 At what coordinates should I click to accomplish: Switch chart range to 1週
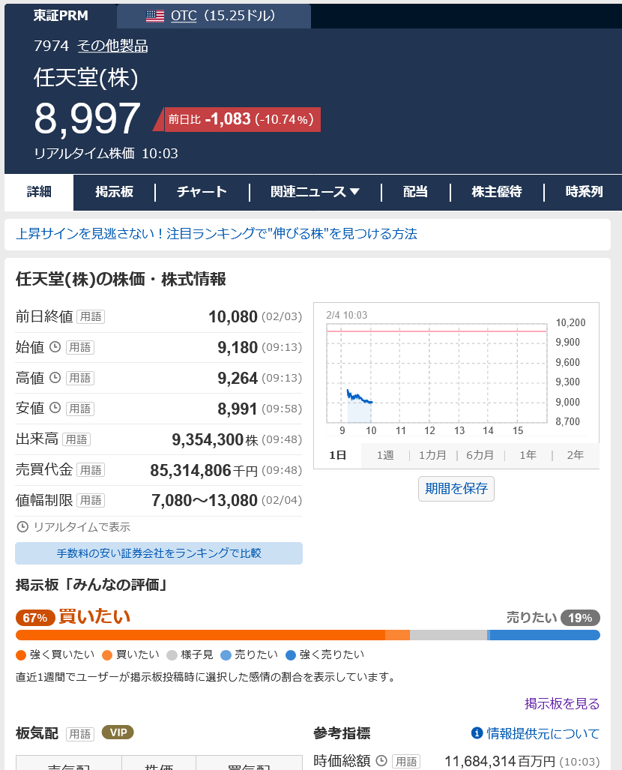coord(385,455)
